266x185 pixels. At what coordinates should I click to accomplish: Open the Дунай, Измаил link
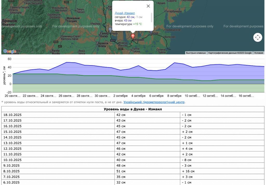(x=125, y=13)
